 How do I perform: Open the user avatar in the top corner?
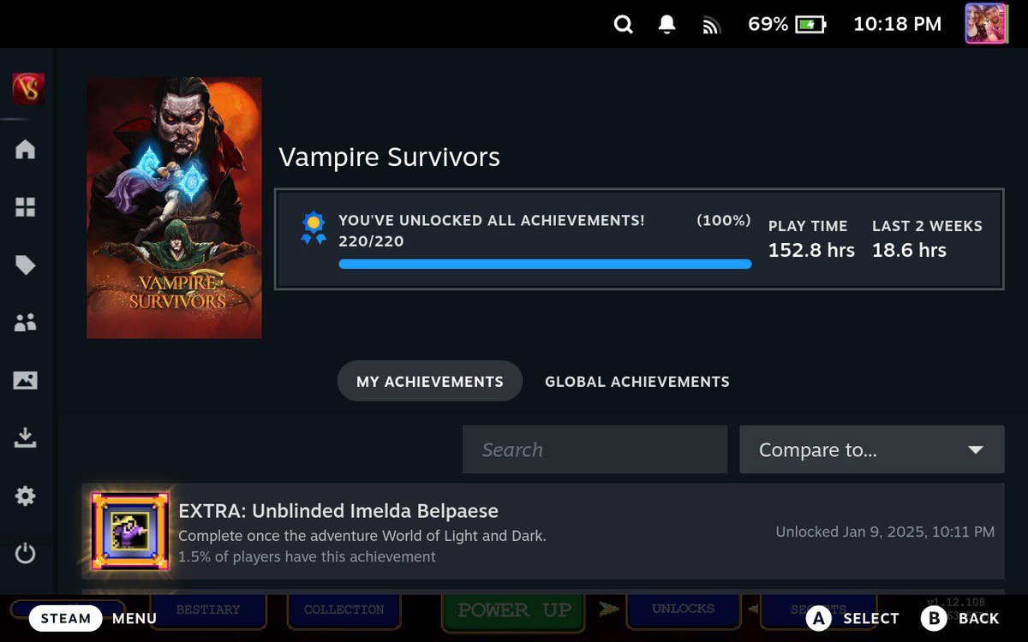[985, 24]
